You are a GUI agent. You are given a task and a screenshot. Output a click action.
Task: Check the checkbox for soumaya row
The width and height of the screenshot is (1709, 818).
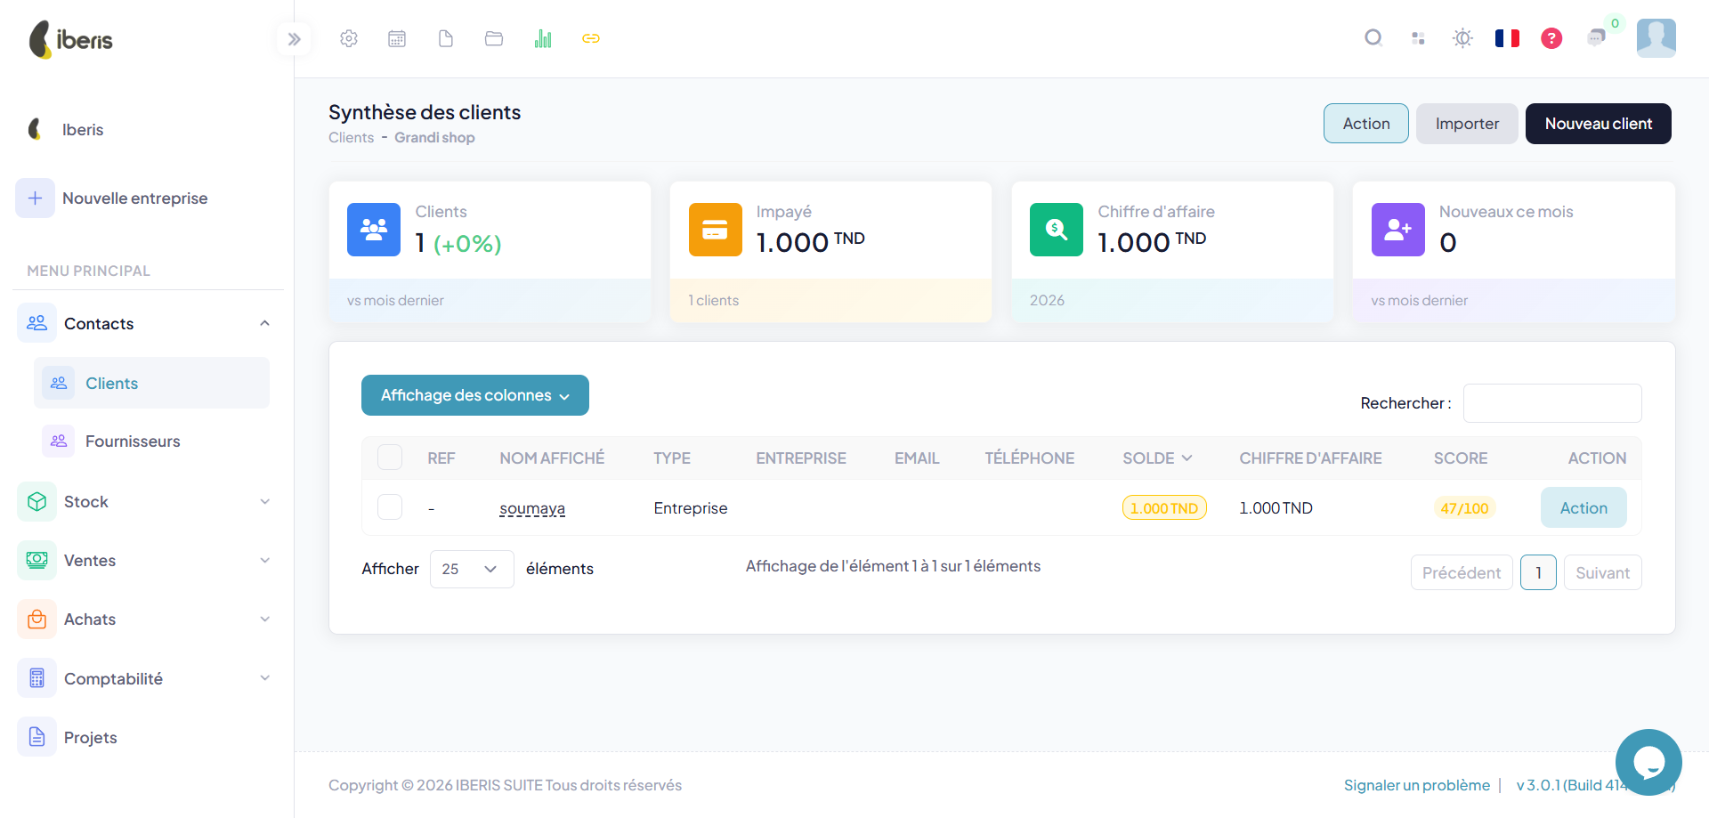pyautogui.click(x=390, y=507)
